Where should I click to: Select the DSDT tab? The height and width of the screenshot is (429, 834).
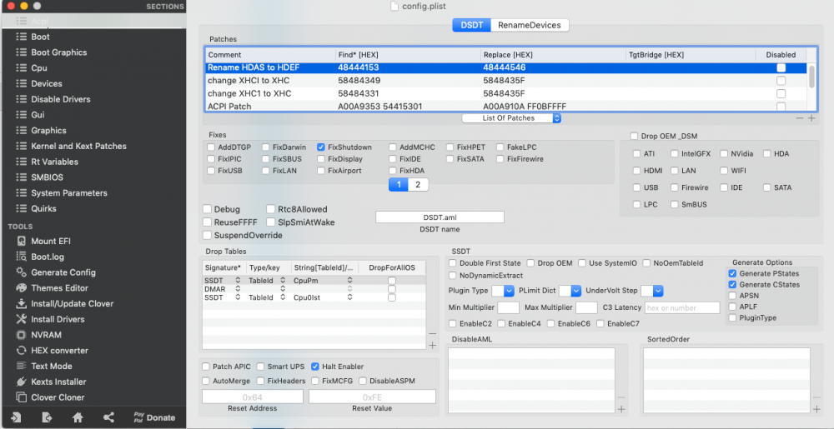pos(472,25)
